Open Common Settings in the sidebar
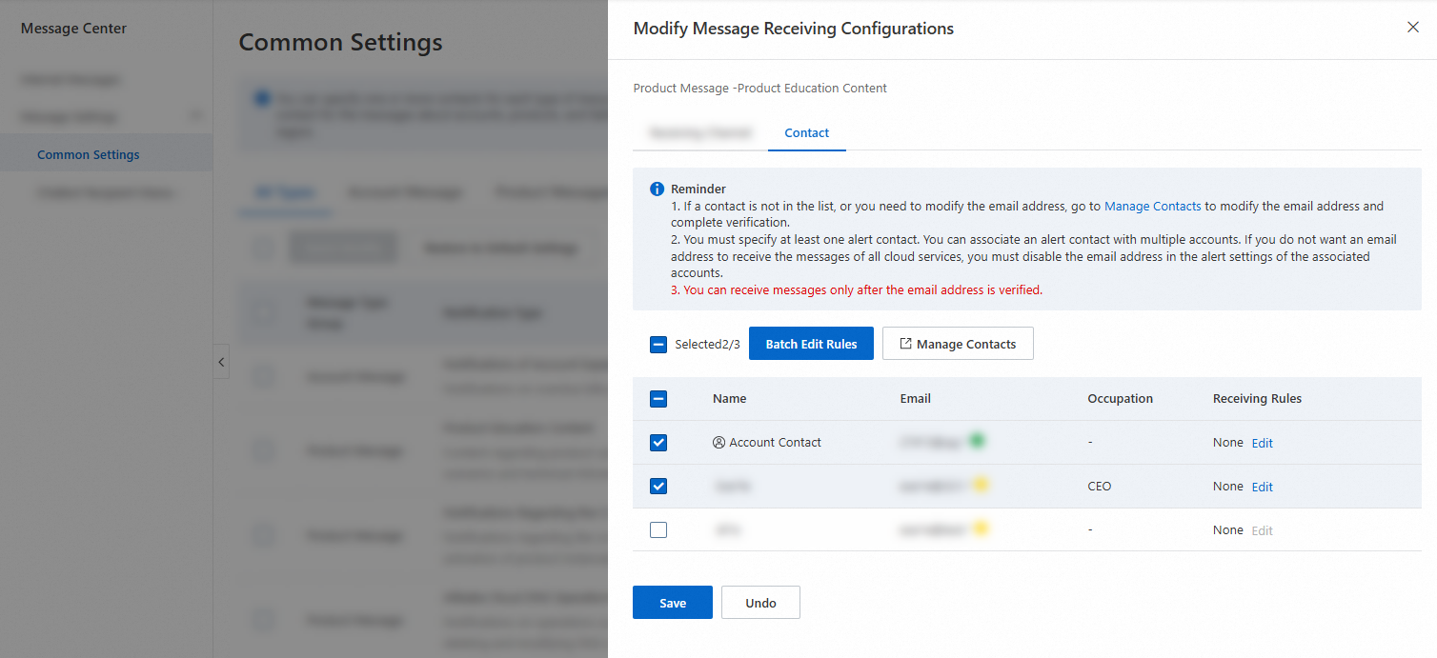The width and height of the screenshot is (1437, 658). [x=89, y=154]
